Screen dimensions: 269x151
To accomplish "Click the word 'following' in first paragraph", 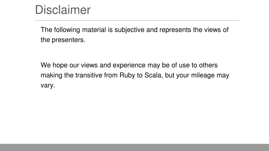I will 67,30.
